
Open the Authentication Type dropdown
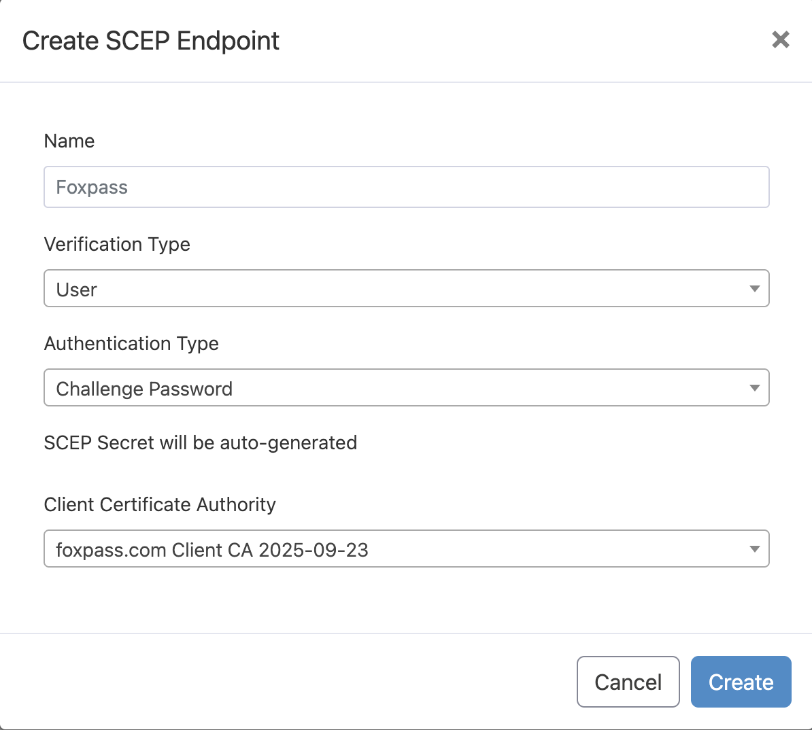pos(407,388)
